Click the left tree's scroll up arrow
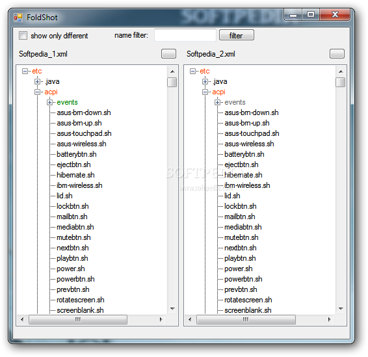This screenshot has width=368, height=357. [x=172, y=72]
